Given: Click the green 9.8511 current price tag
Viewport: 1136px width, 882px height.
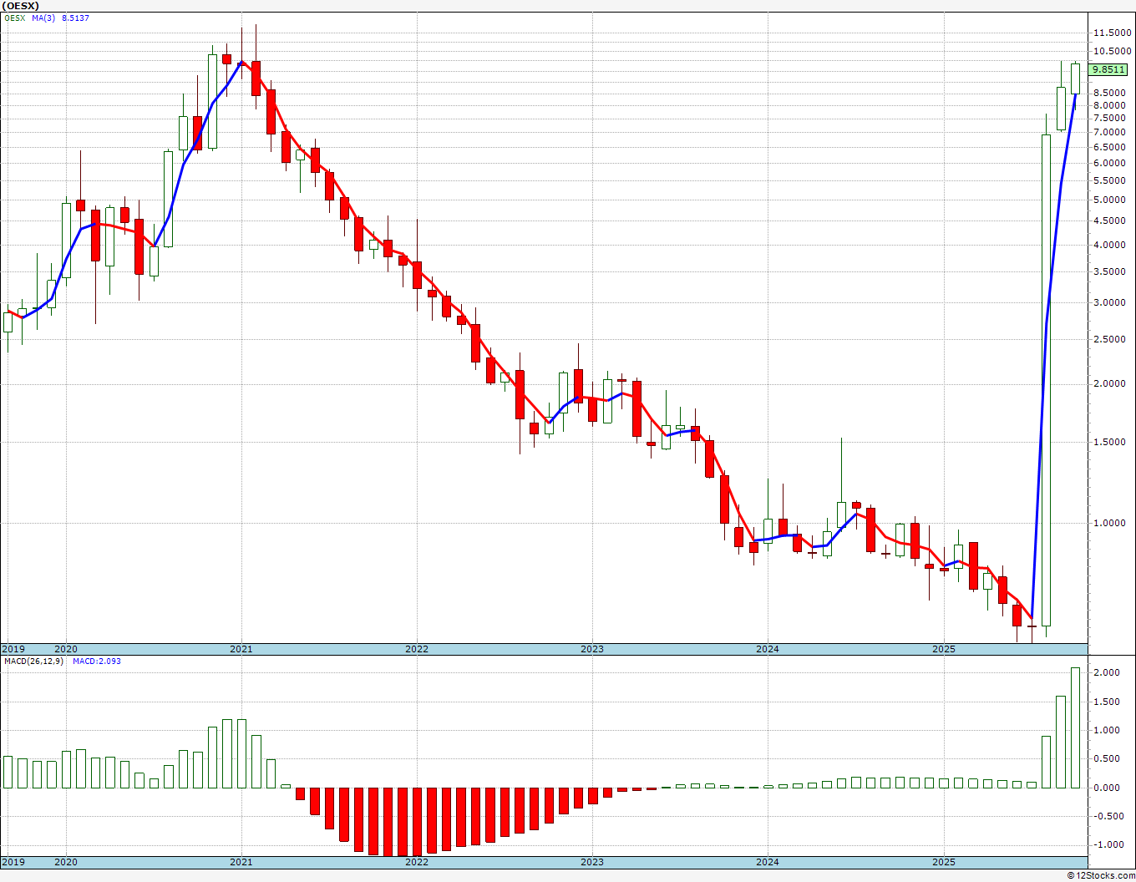Looking at the screenshot, I should (x=1108, y=70).
